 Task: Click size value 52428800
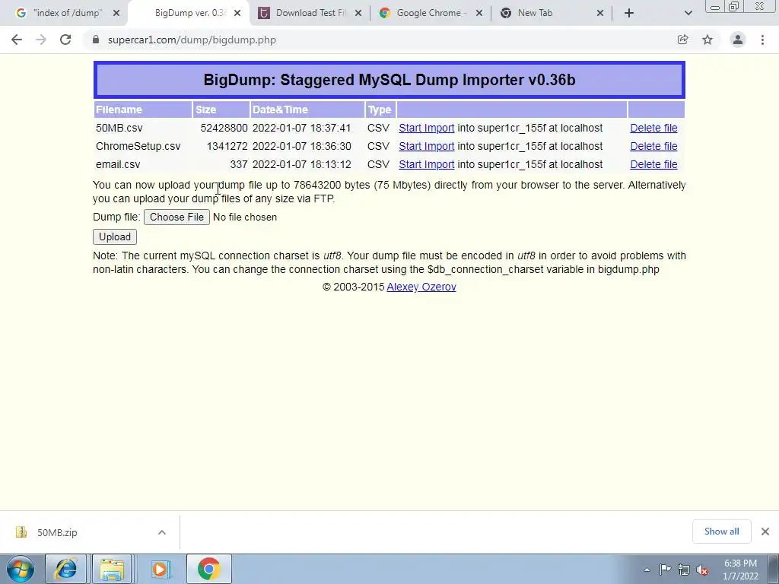click(224, 128)
